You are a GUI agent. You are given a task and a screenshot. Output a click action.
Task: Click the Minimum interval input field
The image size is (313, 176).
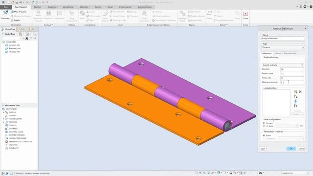point(292,83)
